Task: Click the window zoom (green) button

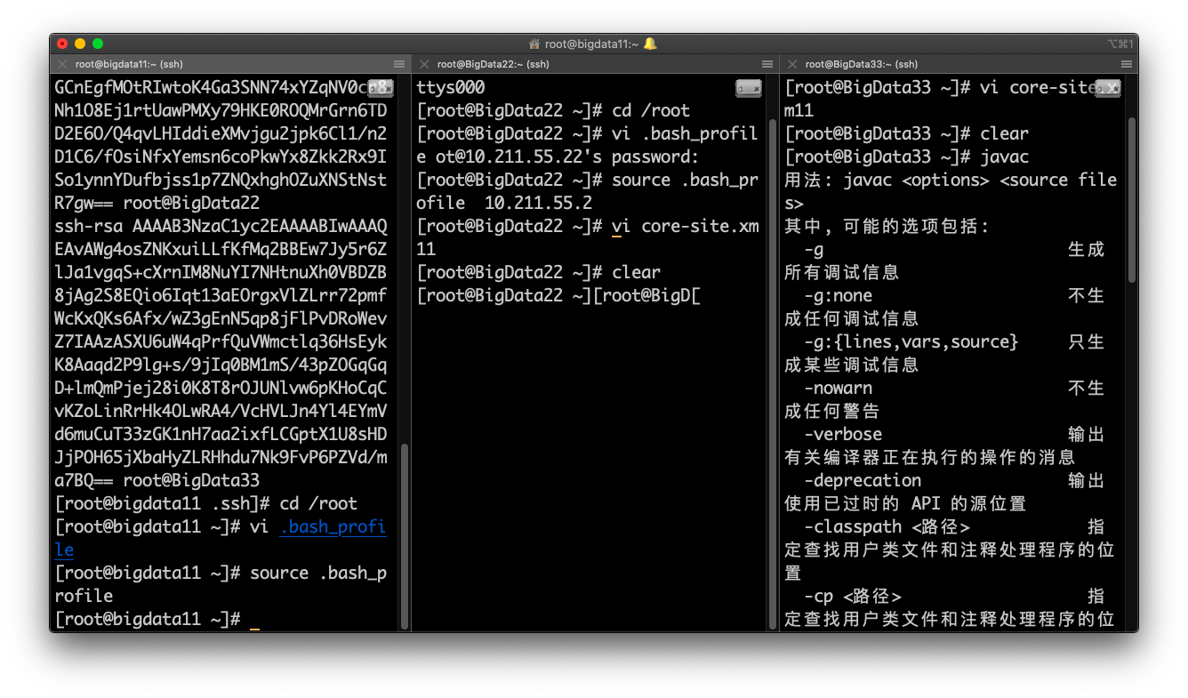Action: 98,44
